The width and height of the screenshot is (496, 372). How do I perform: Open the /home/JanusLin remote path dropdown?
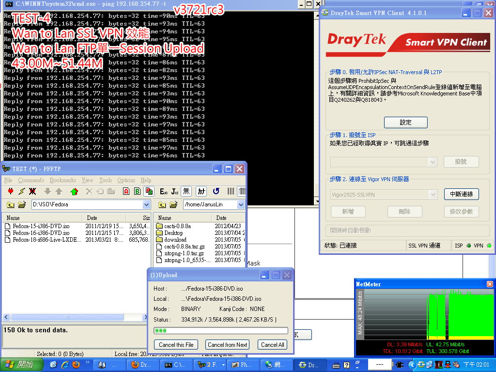point(241,205)
